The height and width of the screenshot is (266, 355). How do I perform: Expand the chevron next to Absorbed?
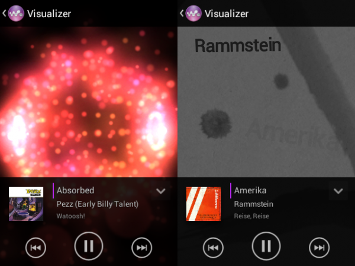click(161, 191)
